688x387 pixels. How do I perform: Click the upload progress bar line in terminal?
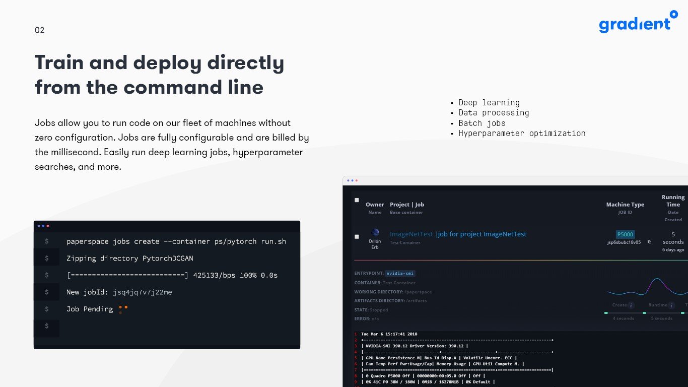tap(172, 275)
